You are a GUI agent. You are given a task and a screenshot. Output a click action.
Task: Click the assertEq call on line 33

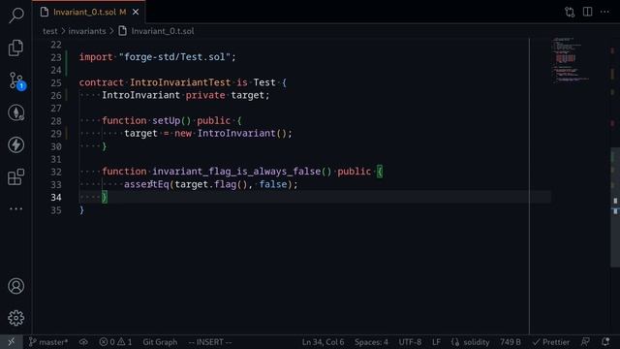(x=146, y=184)
